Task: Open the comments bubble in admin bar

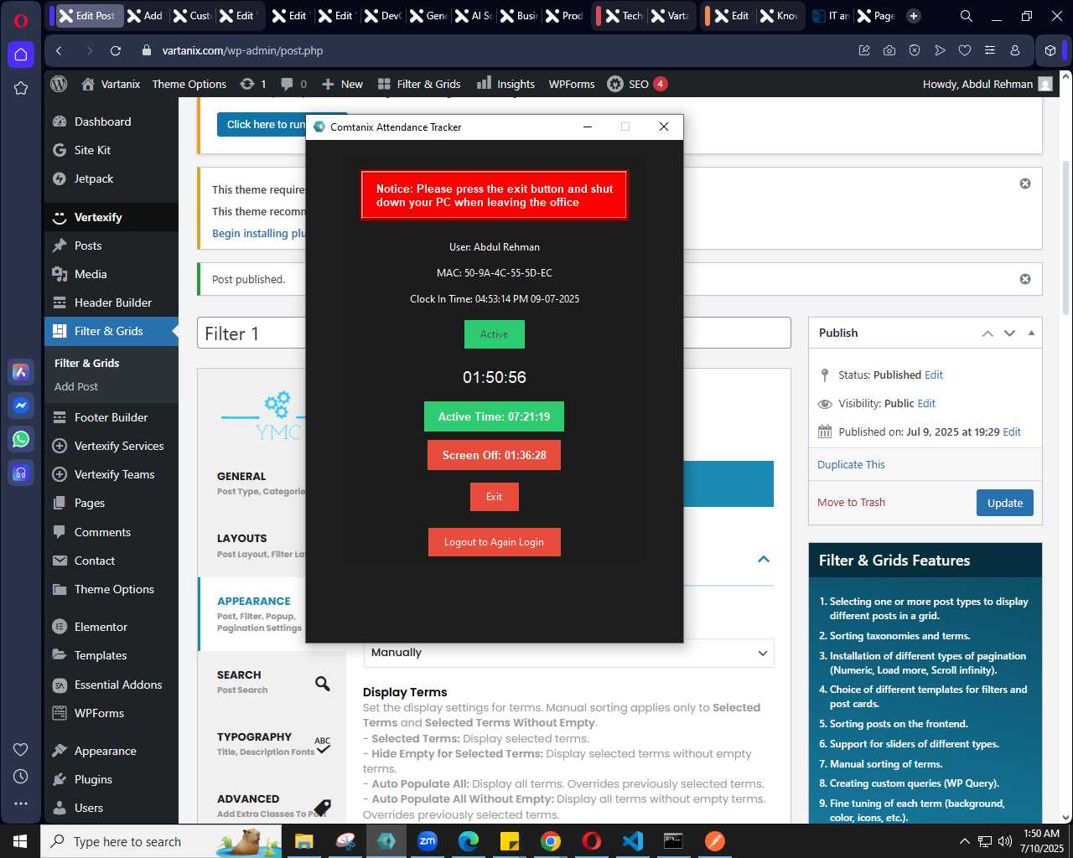Action: (x=293, y=84)
